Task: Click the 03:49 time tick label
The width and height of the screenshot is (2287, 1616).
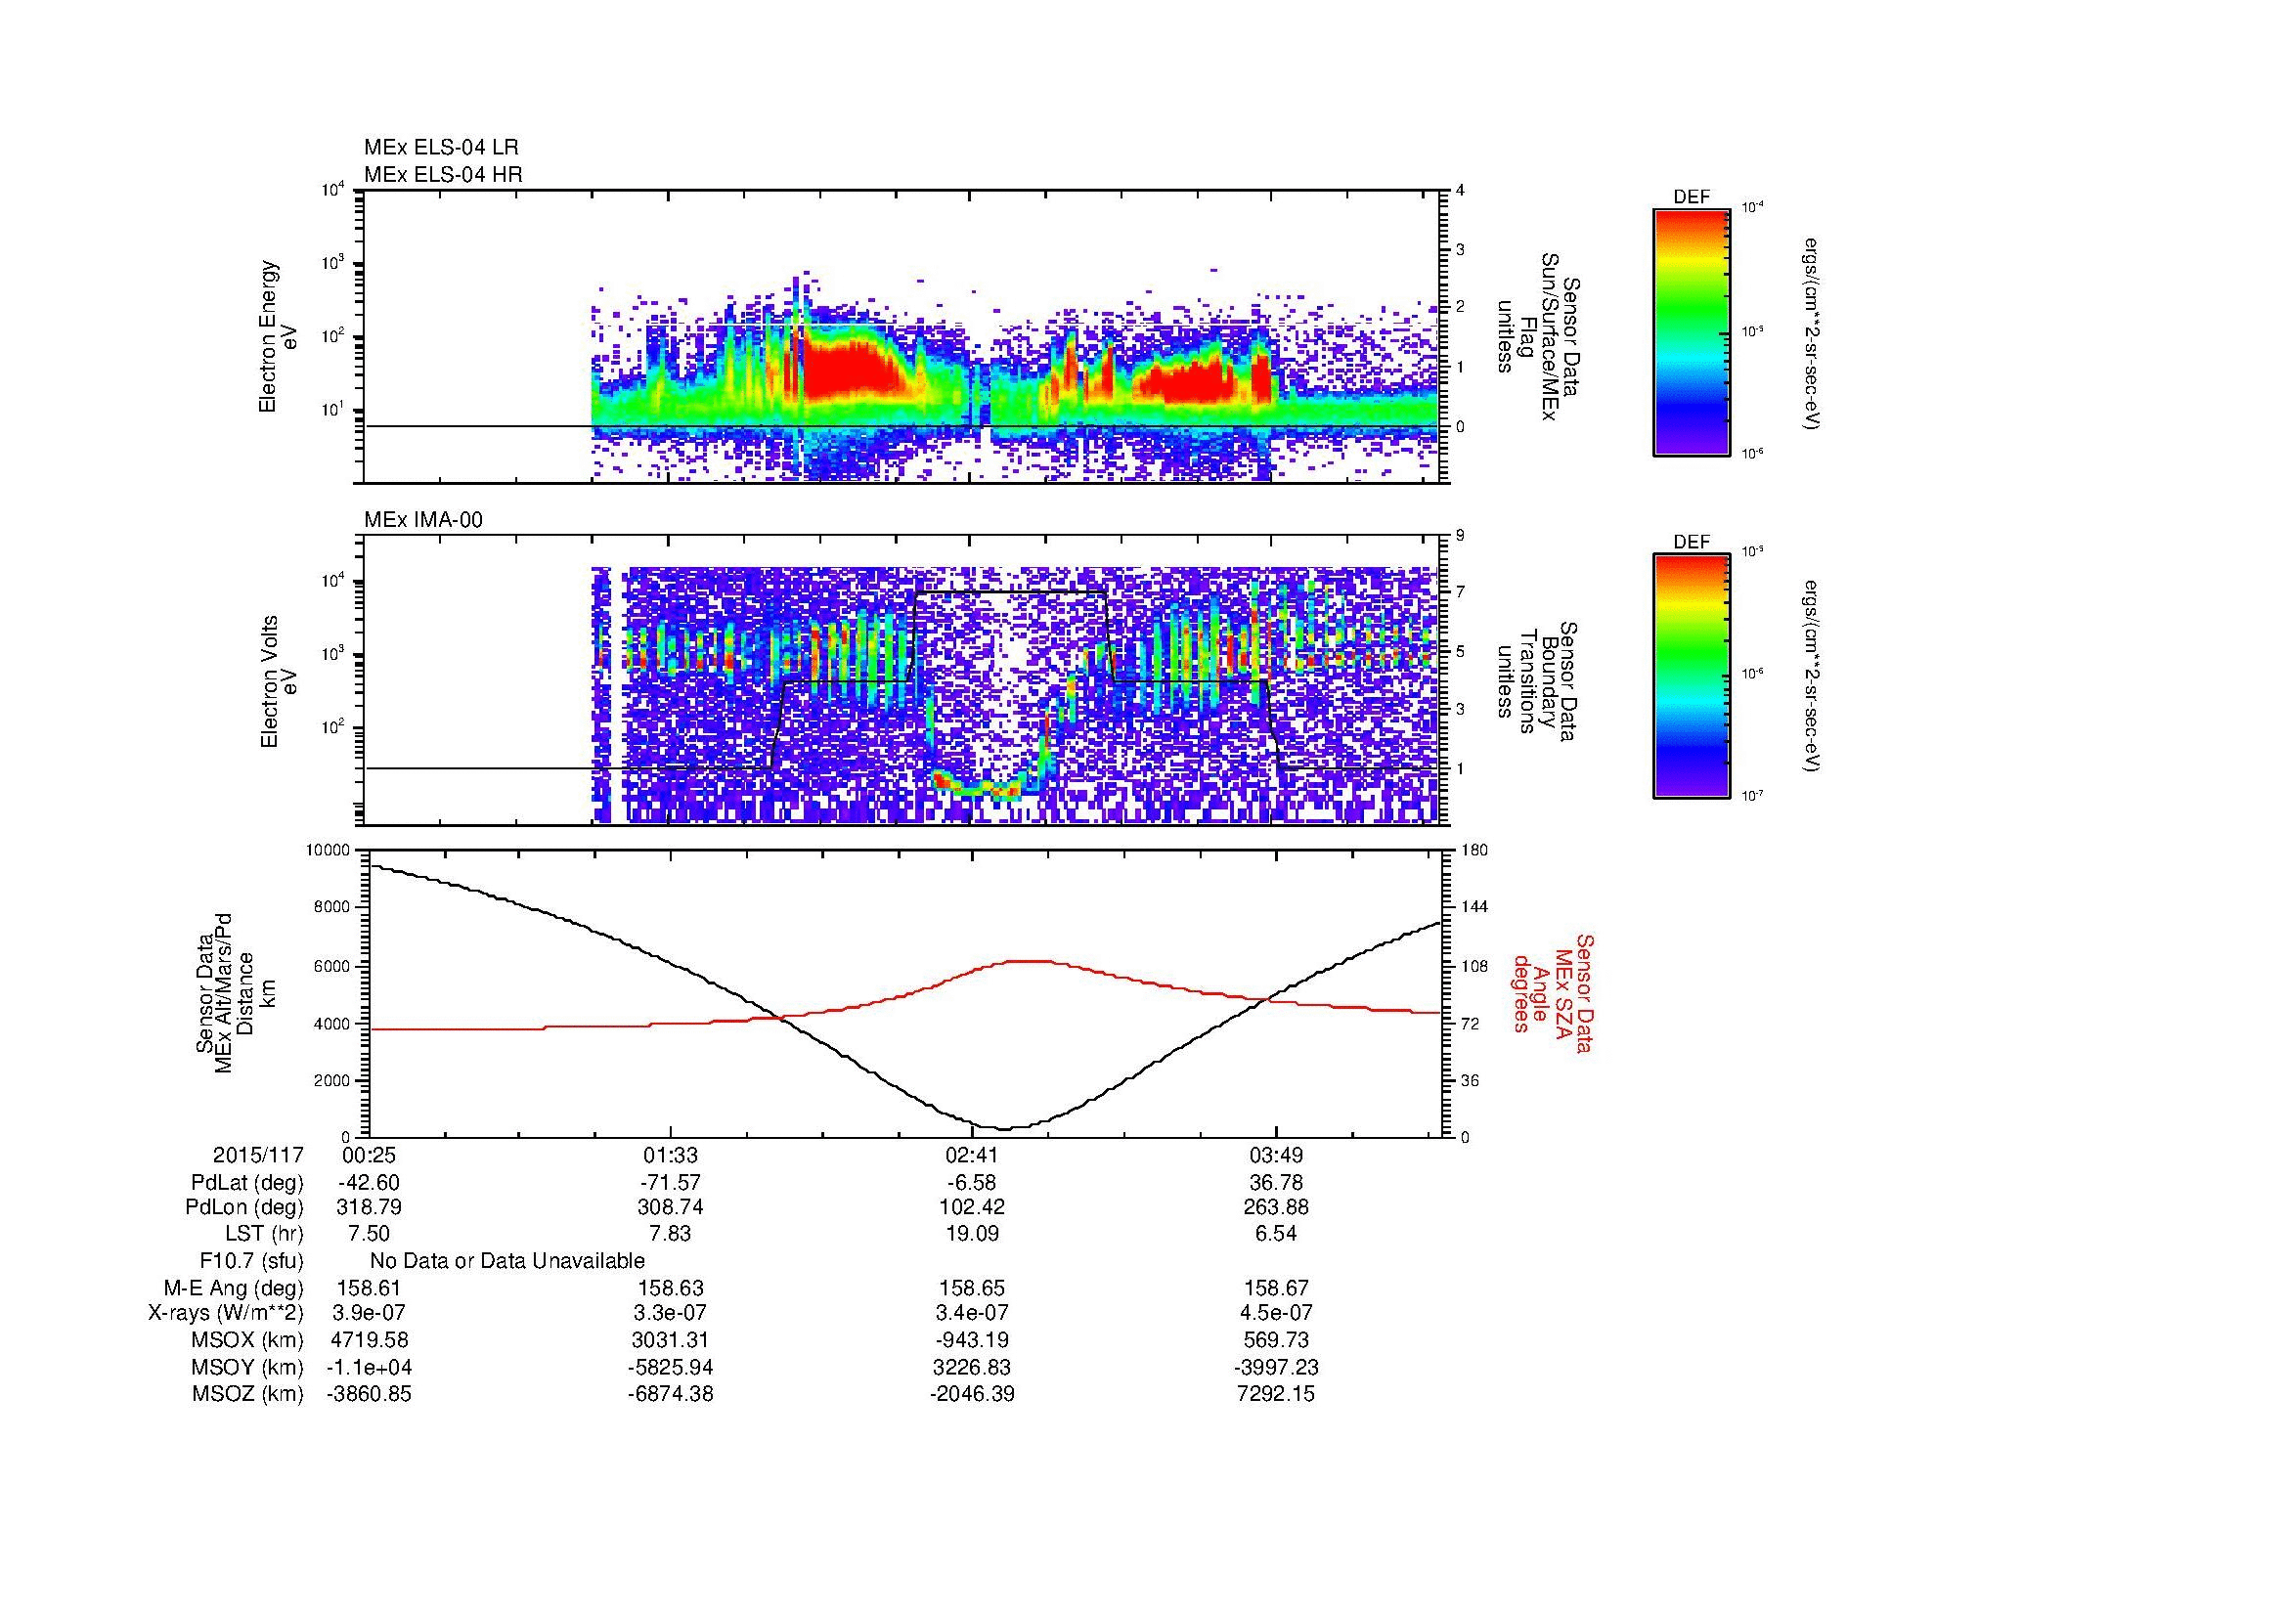Action: [x=1276, y=1155]
